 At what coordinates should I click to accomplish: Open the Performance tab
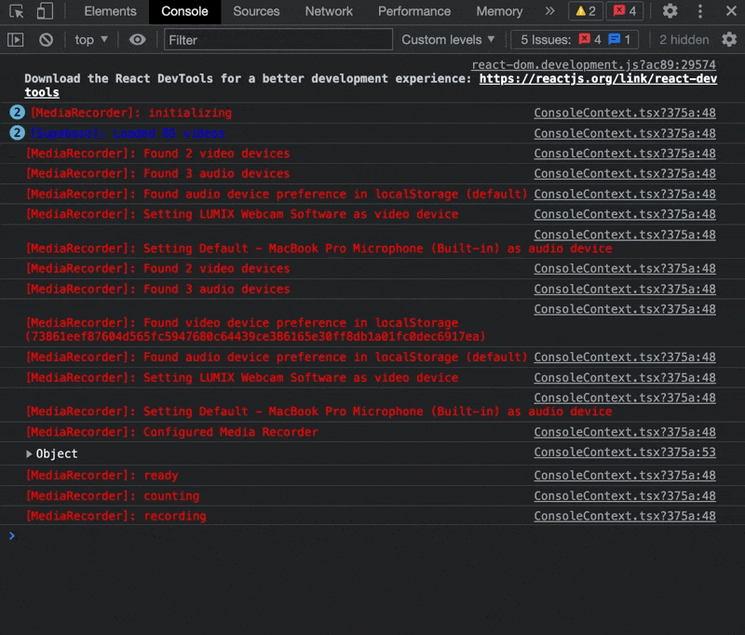point(414,11)
